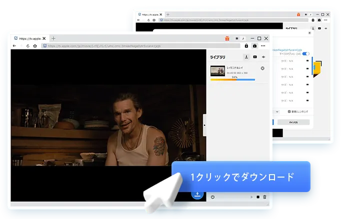
Task: Go to home page in back window
Action: pos(154,20)
